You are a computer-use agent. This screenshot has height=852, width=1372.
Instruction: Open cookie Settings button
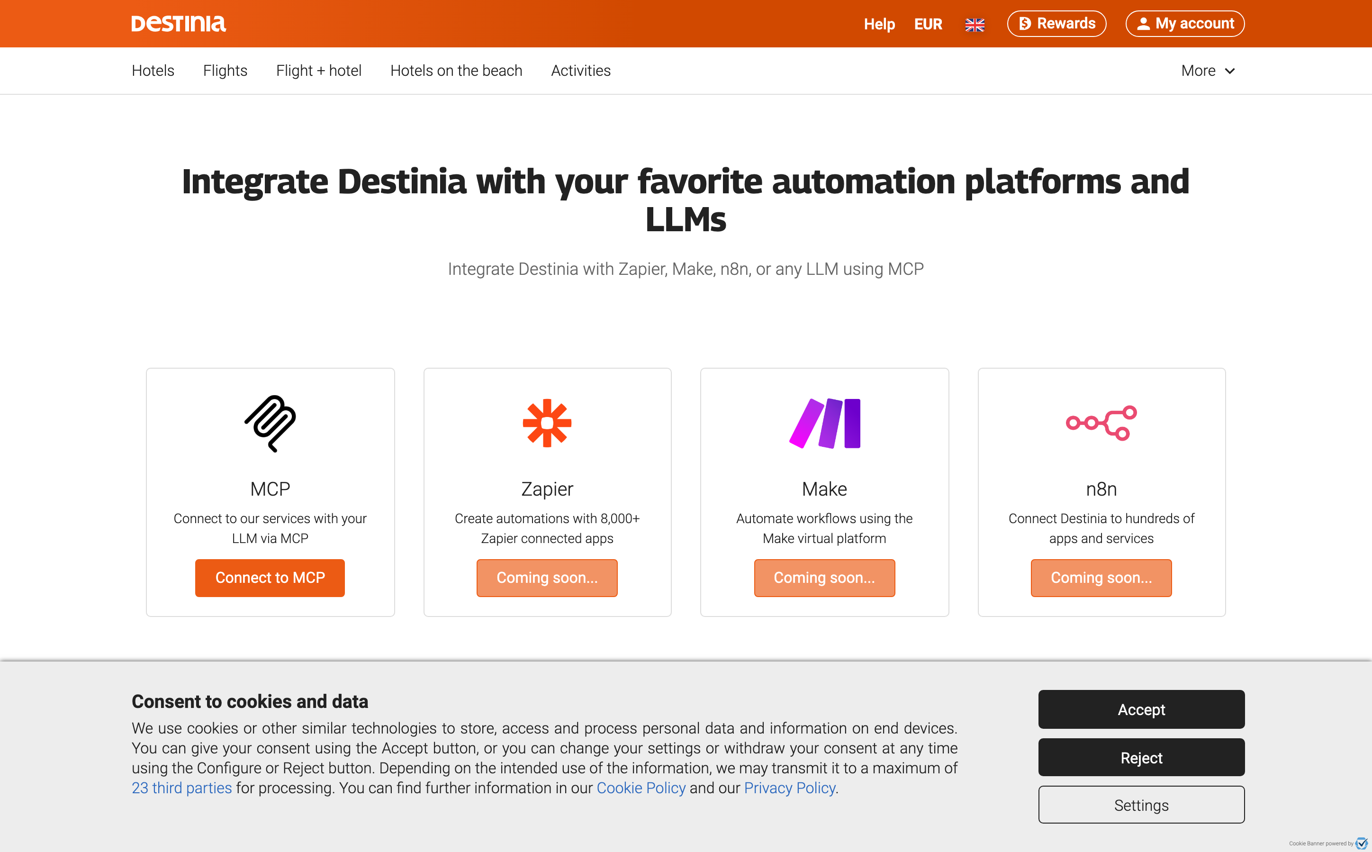pyautogui.click(x=1141, y=805)
